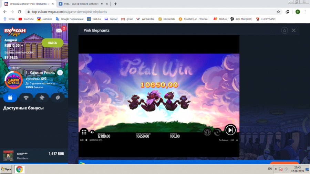Open the system volume speaker icon
Screen dimensions: 310x174
286,169
